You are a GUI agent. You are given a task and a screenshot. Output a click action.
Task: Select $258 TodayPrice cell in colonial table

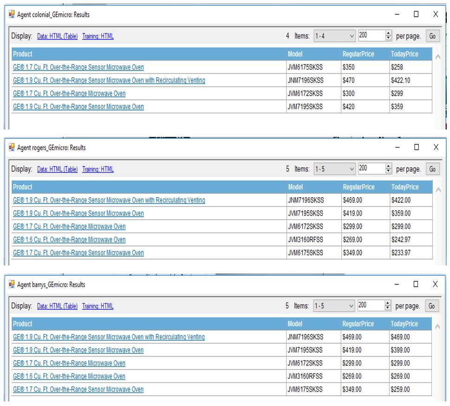click(x=411, y=67)
